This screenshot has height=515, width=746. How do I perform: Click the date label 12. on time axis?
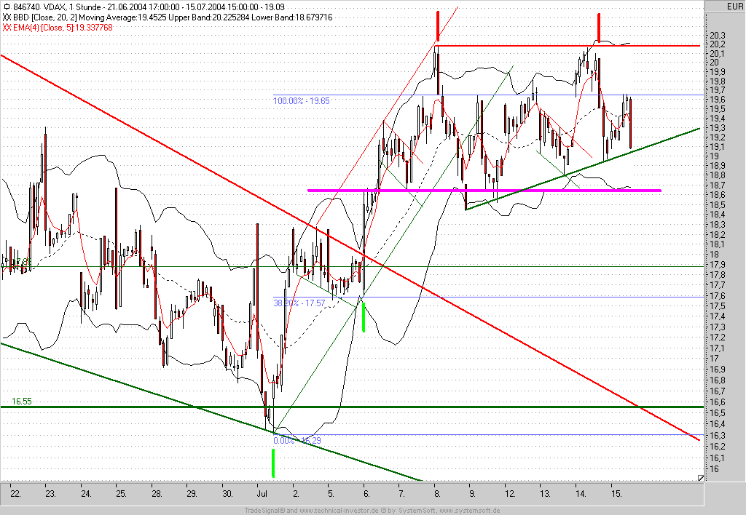click(x=510, y=494)
